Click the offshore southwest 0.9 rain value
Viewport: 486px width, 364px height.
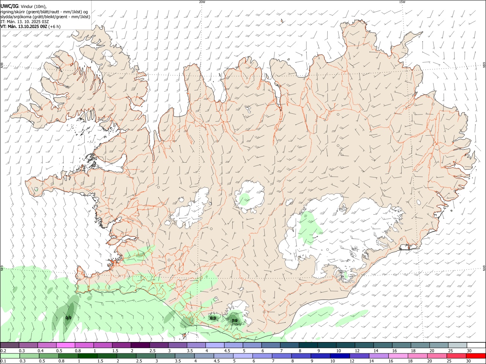[x=68, y=318]
